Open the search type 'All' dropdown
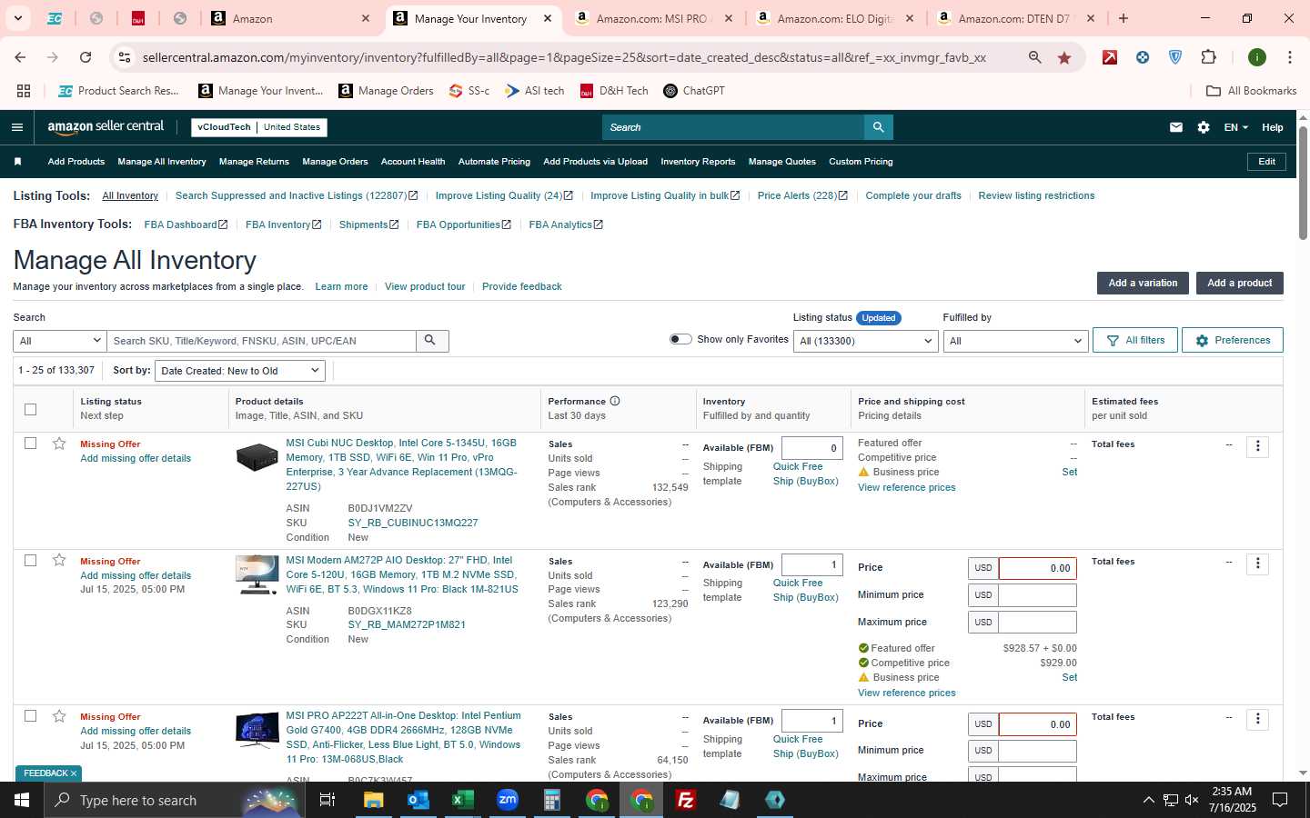 tap(60, 341)
